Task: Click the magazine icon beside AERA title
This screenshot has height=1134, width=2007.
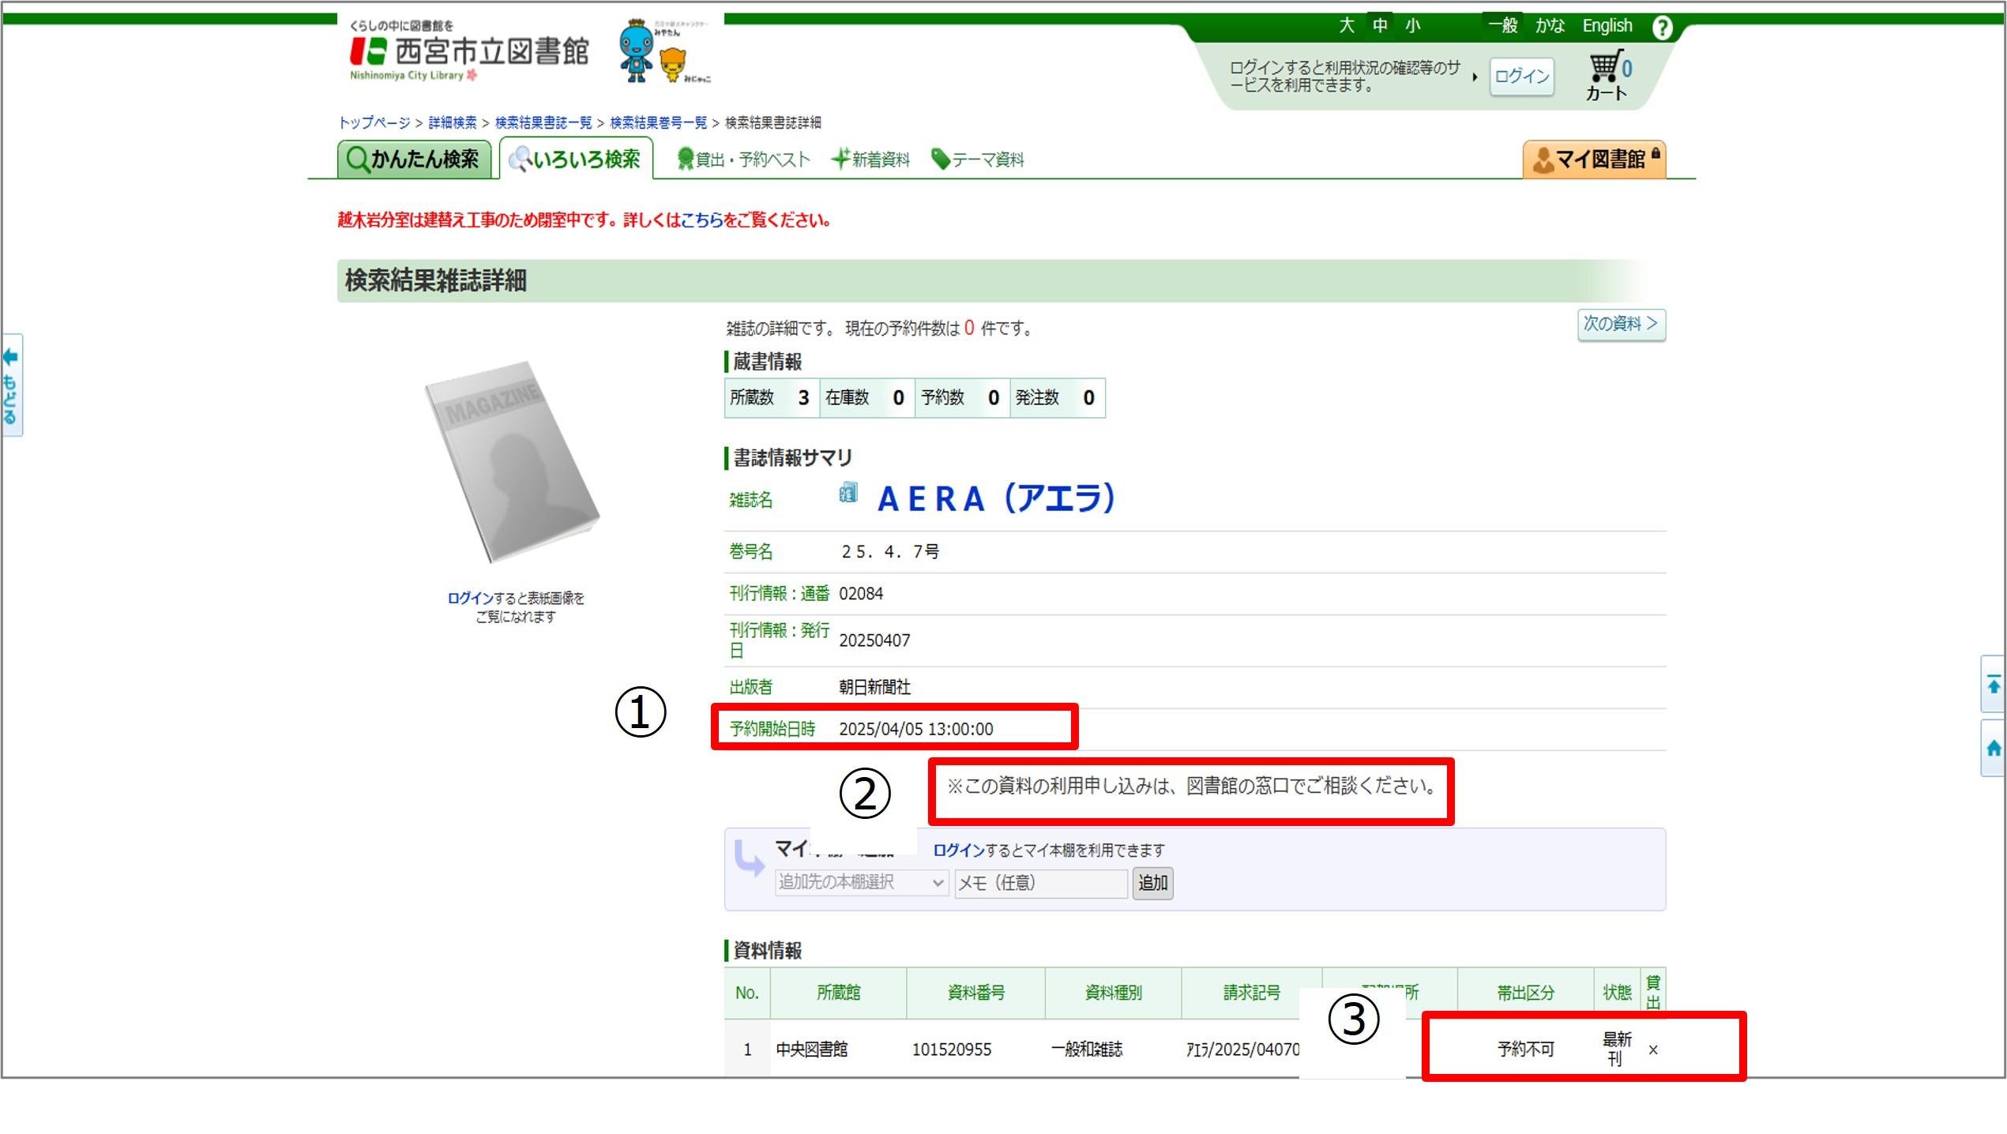Action: click(x=848, y=493)
